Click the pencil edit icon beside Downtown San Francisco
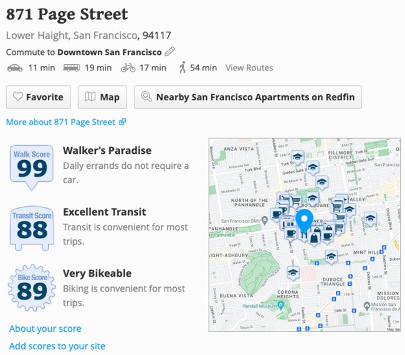This screenshot has width=405, height=355. [x=169, y=52]
